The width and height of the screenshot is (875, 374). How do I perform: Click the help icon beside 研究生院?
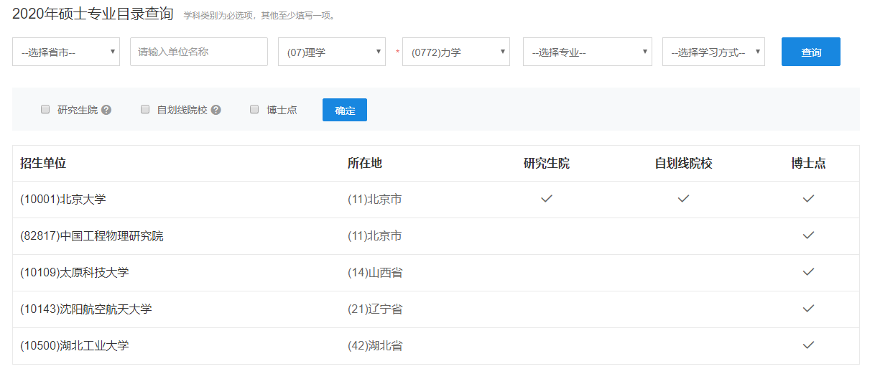point(106,110)
